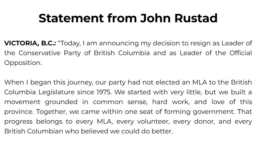The height and width of the screenshot is (144, 256).
Task: Click the word "Statement" in the heading
Action: coord(71,18)
